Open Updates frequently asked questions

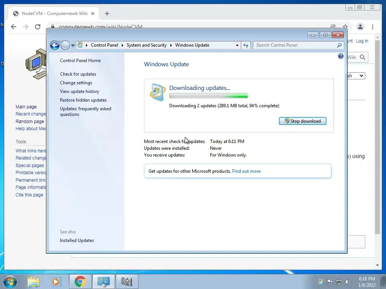86,111
